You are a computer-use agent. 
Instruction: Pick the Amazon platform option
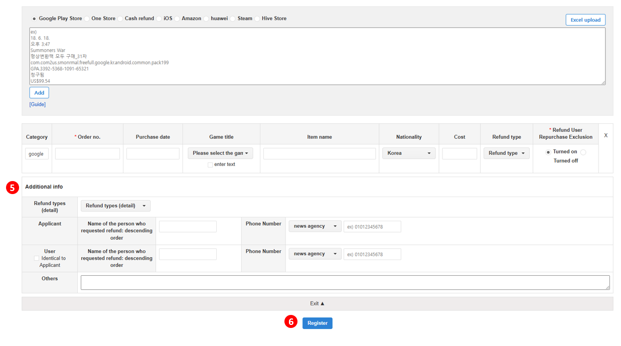(x=177, y=18)
